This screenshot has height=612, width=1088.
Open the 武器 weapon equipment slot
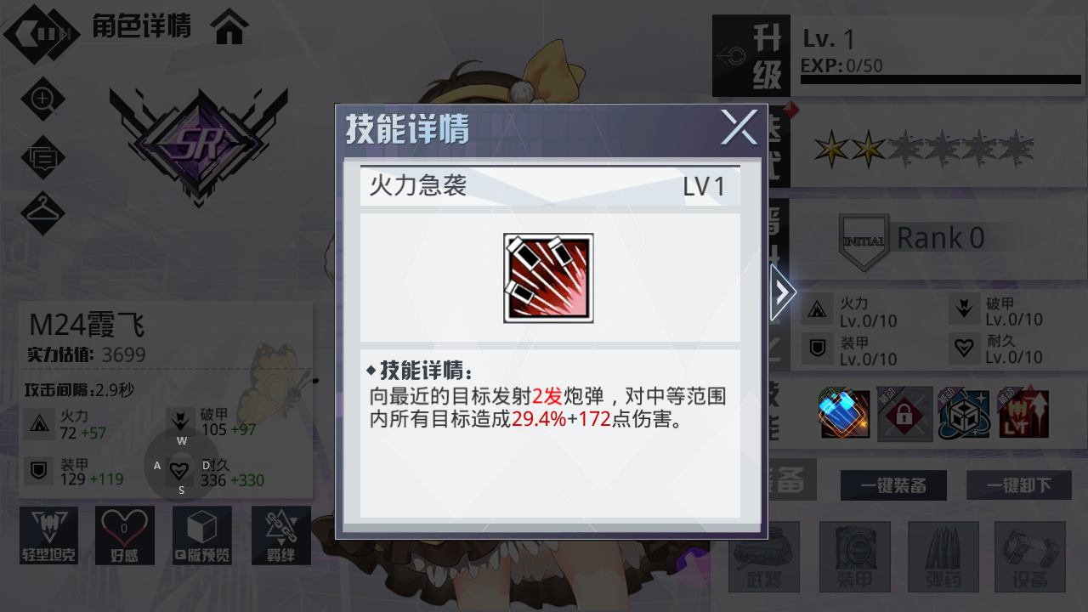coord(764,557)
